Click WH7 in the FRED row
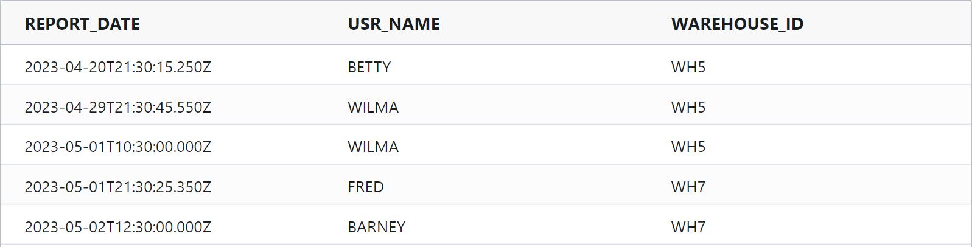Viewport: 972px width, 247px height. click(x=688, y=187)
